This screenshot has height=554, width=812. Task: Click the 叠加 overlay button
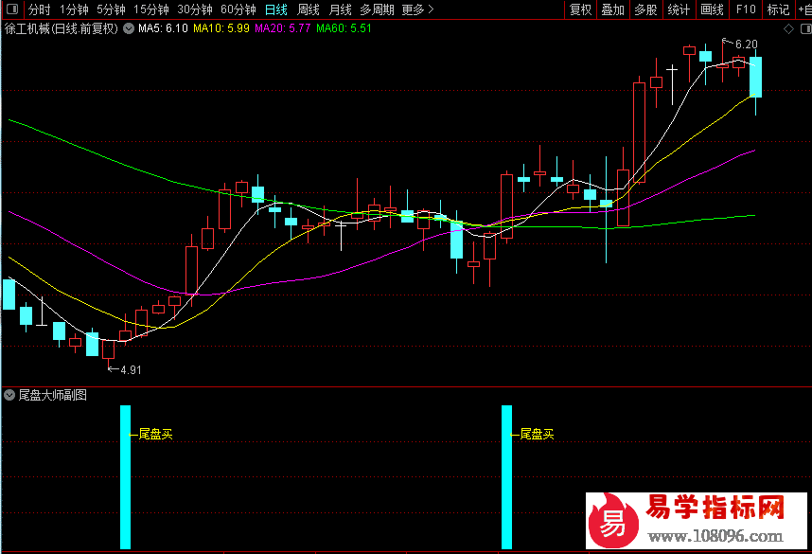pyautogui.click(x=612, y=9)
